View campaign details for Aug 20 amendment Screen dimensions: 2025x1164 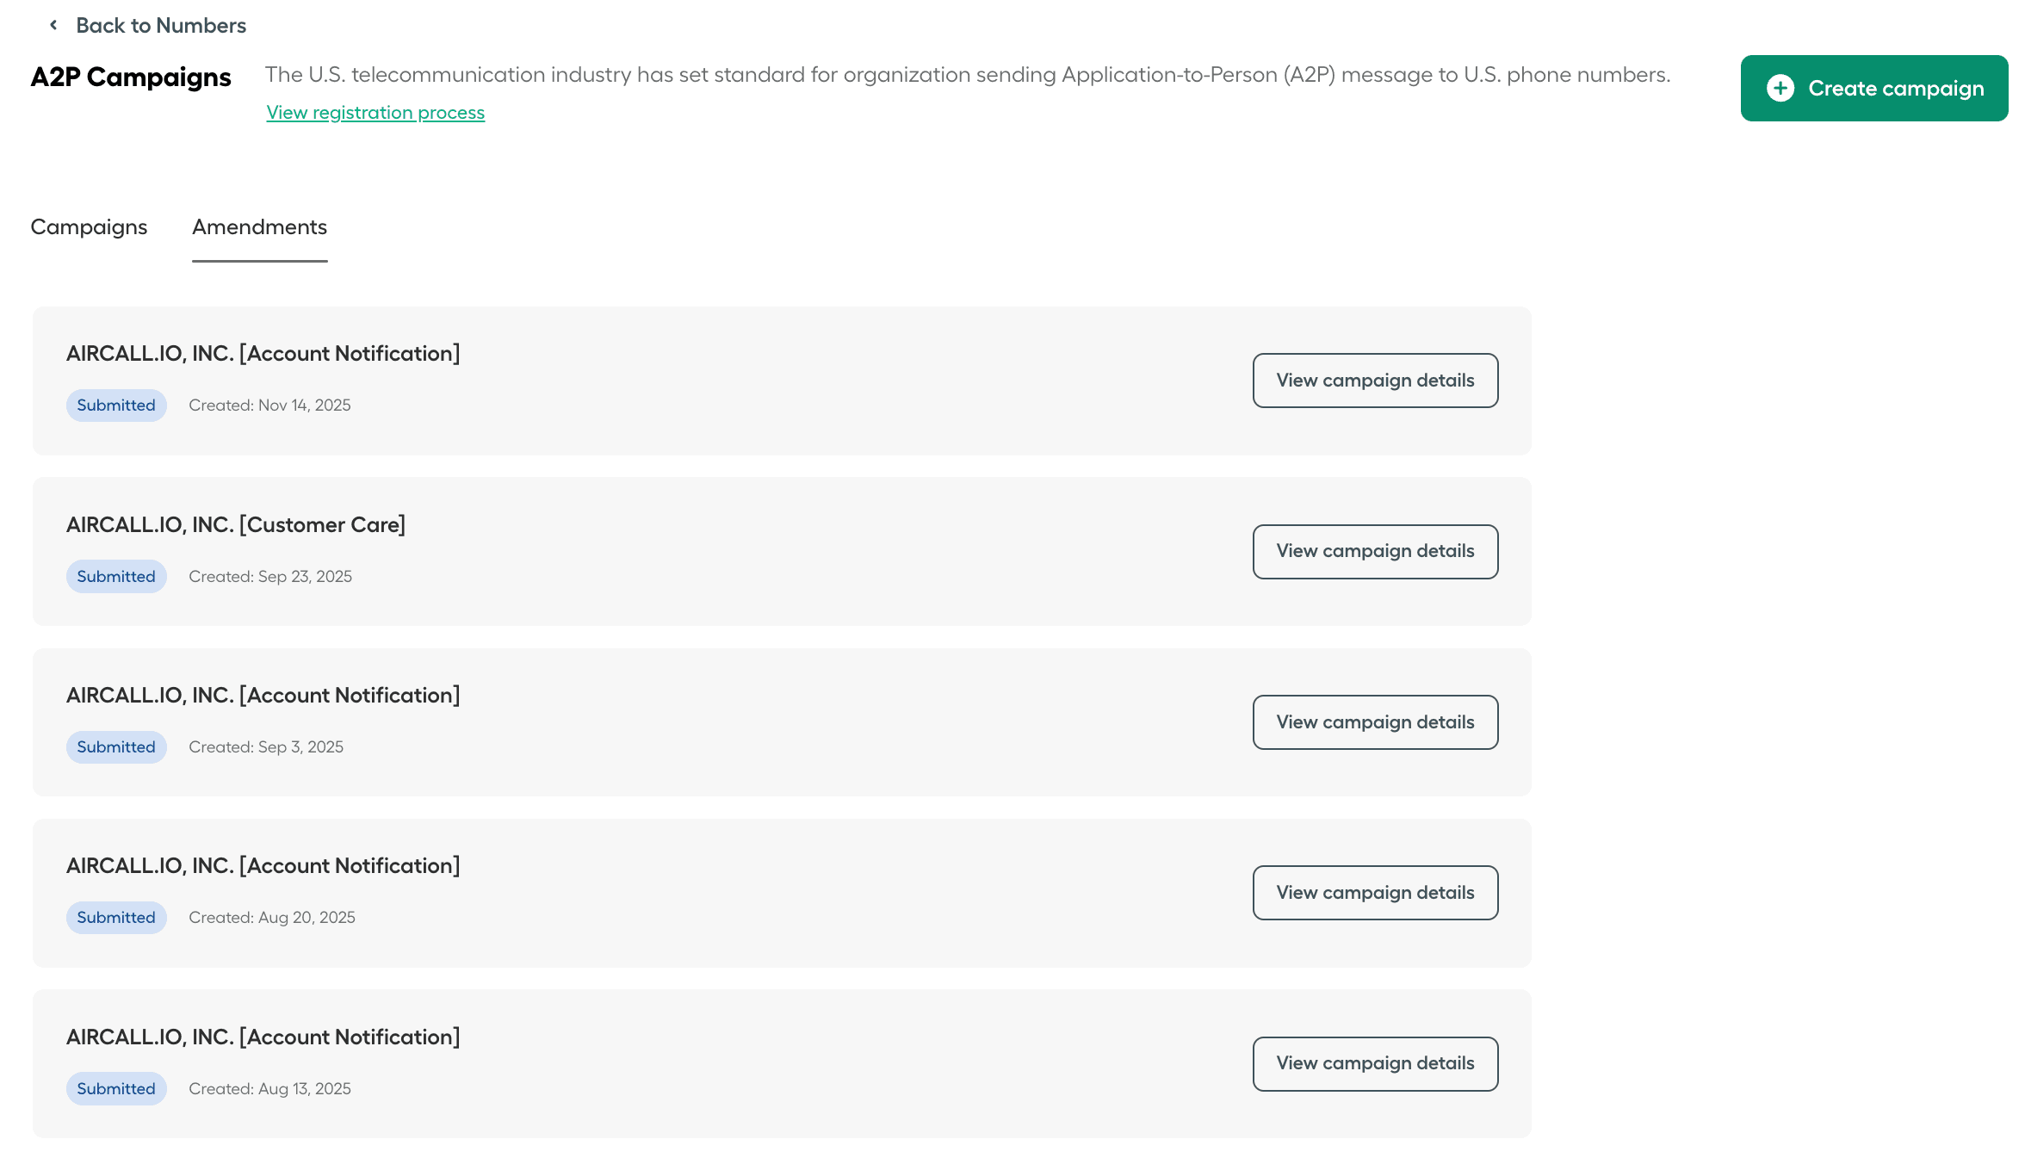1374,893
